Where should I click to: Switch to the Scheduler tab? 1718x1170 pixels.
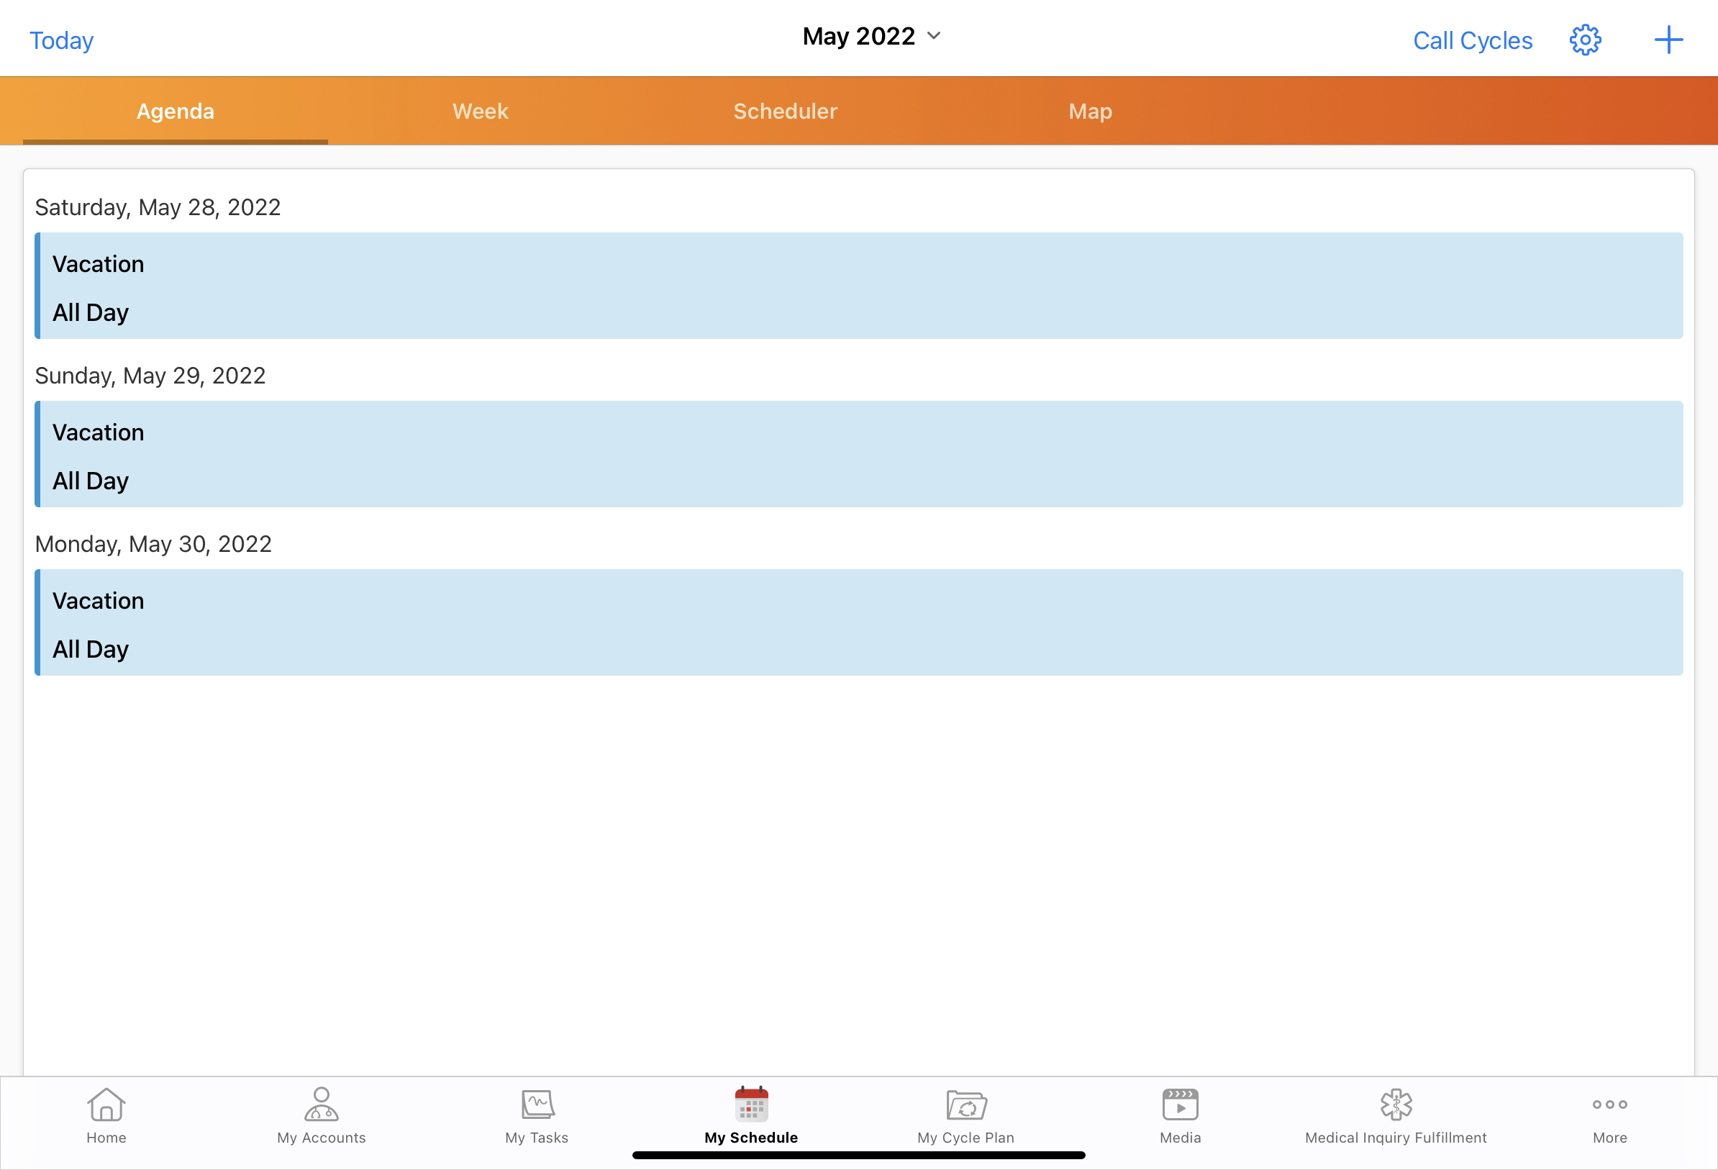point(785,111)
